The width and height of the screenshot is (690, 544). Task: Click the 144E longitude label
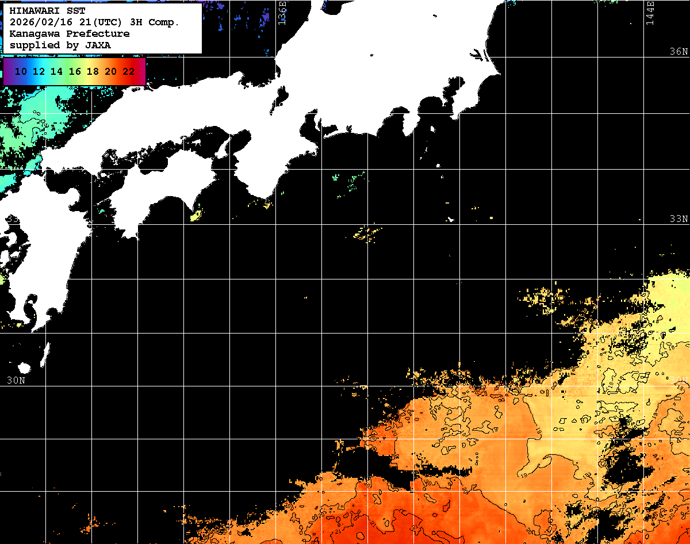click(650, 13)
